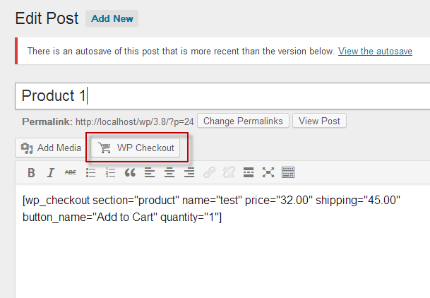Open the Add Media dialog
Screen dimensions: 430x298
[x=51, y=148]
